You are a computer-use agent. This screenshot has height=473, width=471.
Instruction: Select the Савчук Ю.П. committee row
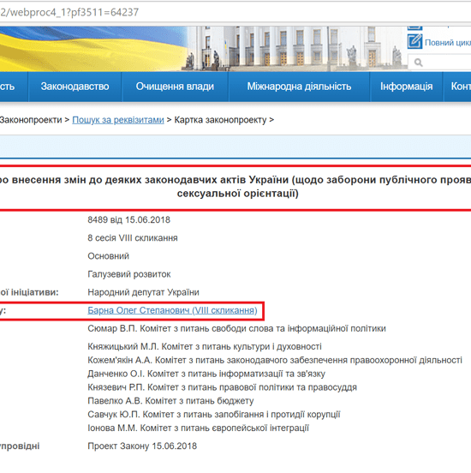[x=214, y=415]
